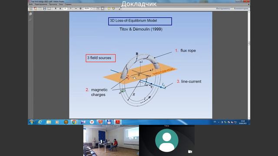278x156 pixels.
Task: Click the page number input field
Action: coord(65,9)
